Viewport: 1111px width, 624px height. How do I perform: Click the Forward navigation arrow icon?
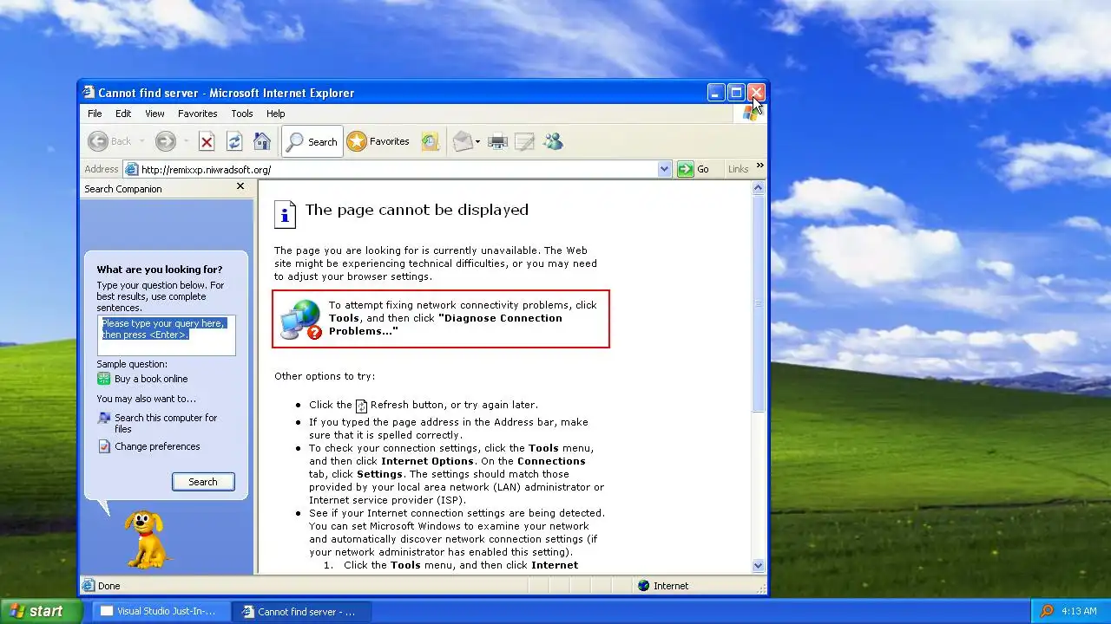165,141
